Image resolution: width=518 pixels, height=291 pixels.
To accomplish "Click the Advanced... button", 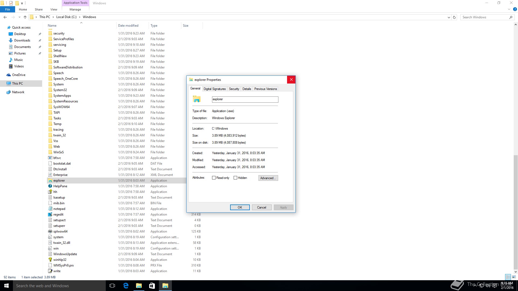I will [x=268, y=178].
